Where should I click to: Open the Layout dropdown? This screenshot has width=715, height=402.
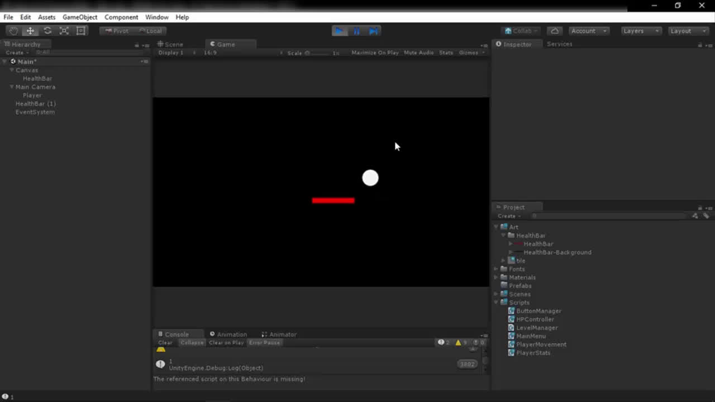coord(688,31)
